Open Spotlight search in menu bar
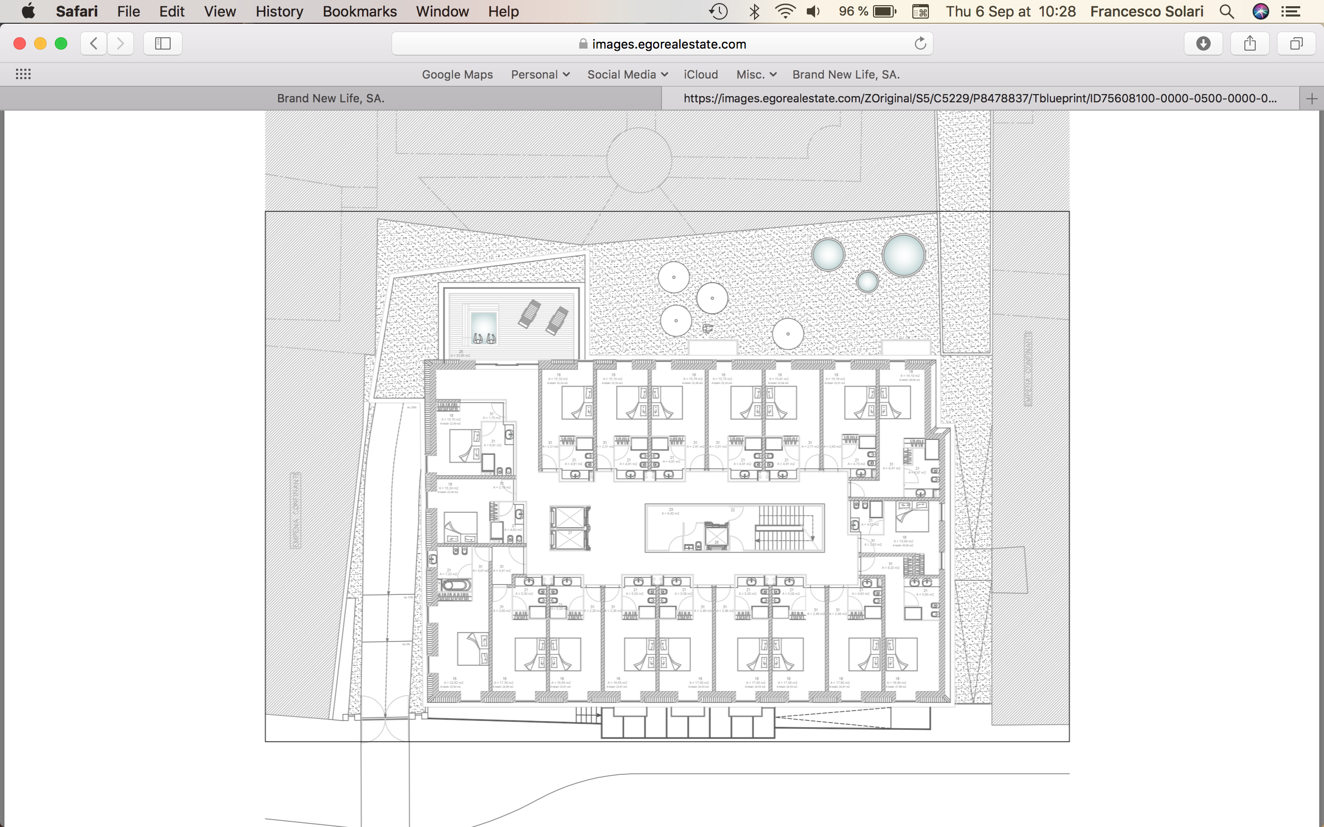This screenshot has width=1324, height=827. (1227, 11)
